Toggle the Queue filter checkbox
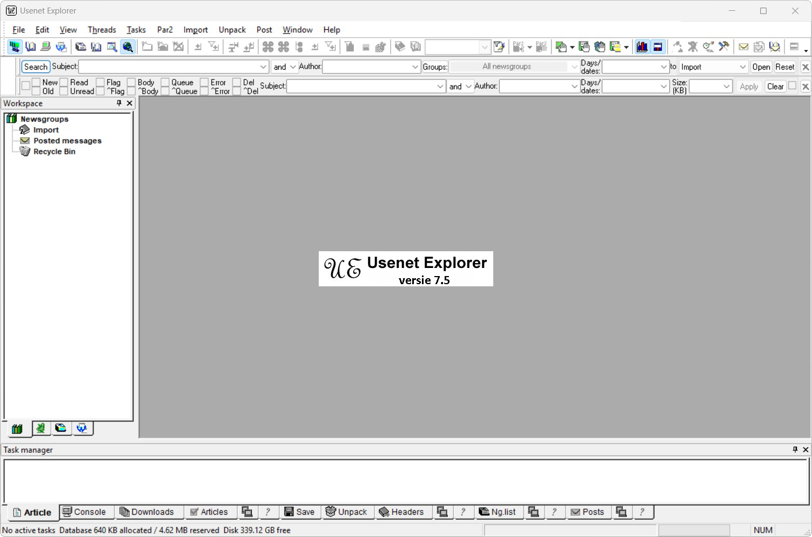812x537 pixels. click(165, 82)
